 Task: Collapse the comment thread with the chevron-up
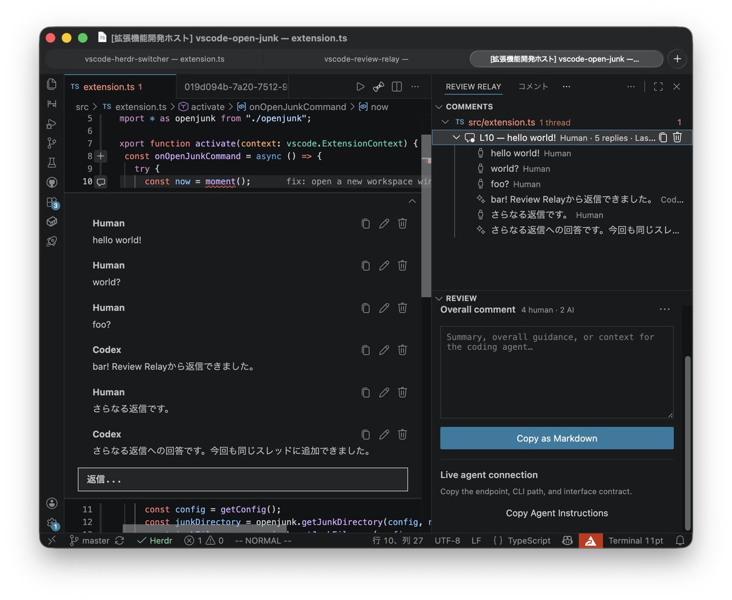pyautogui.click(x=412, y=201)
